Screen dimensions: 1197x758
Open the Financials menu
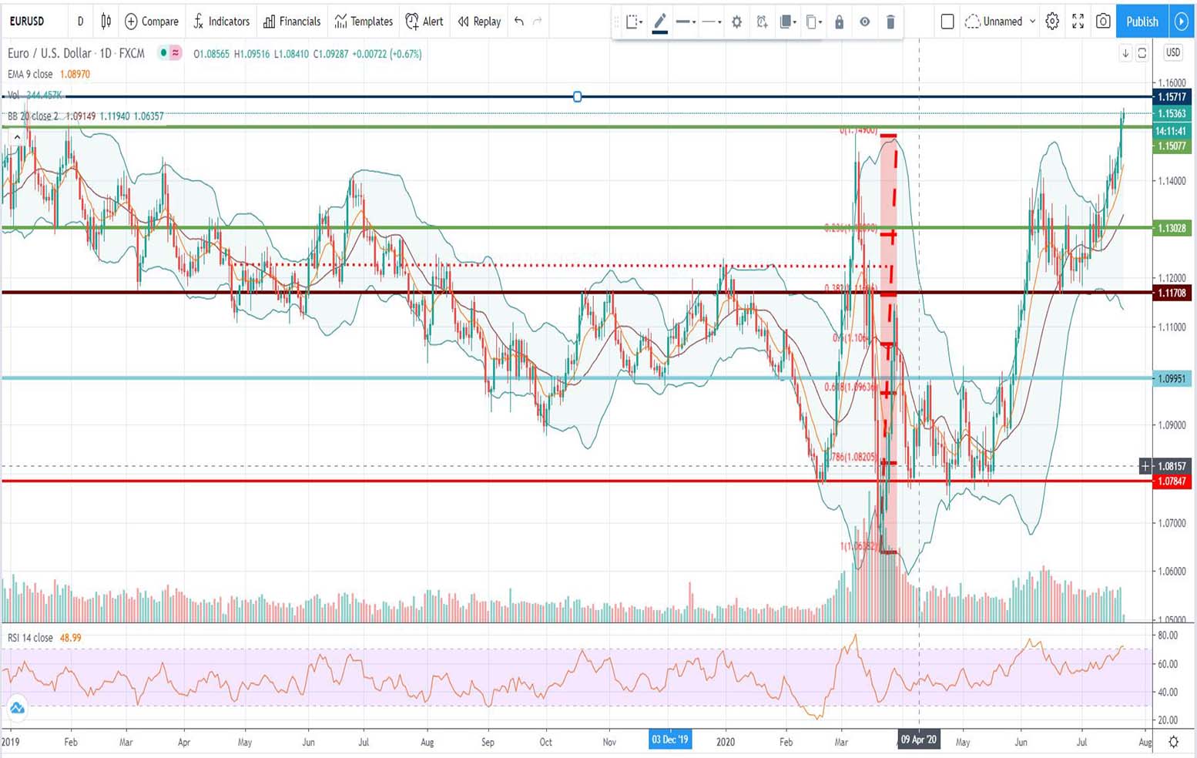292,22
